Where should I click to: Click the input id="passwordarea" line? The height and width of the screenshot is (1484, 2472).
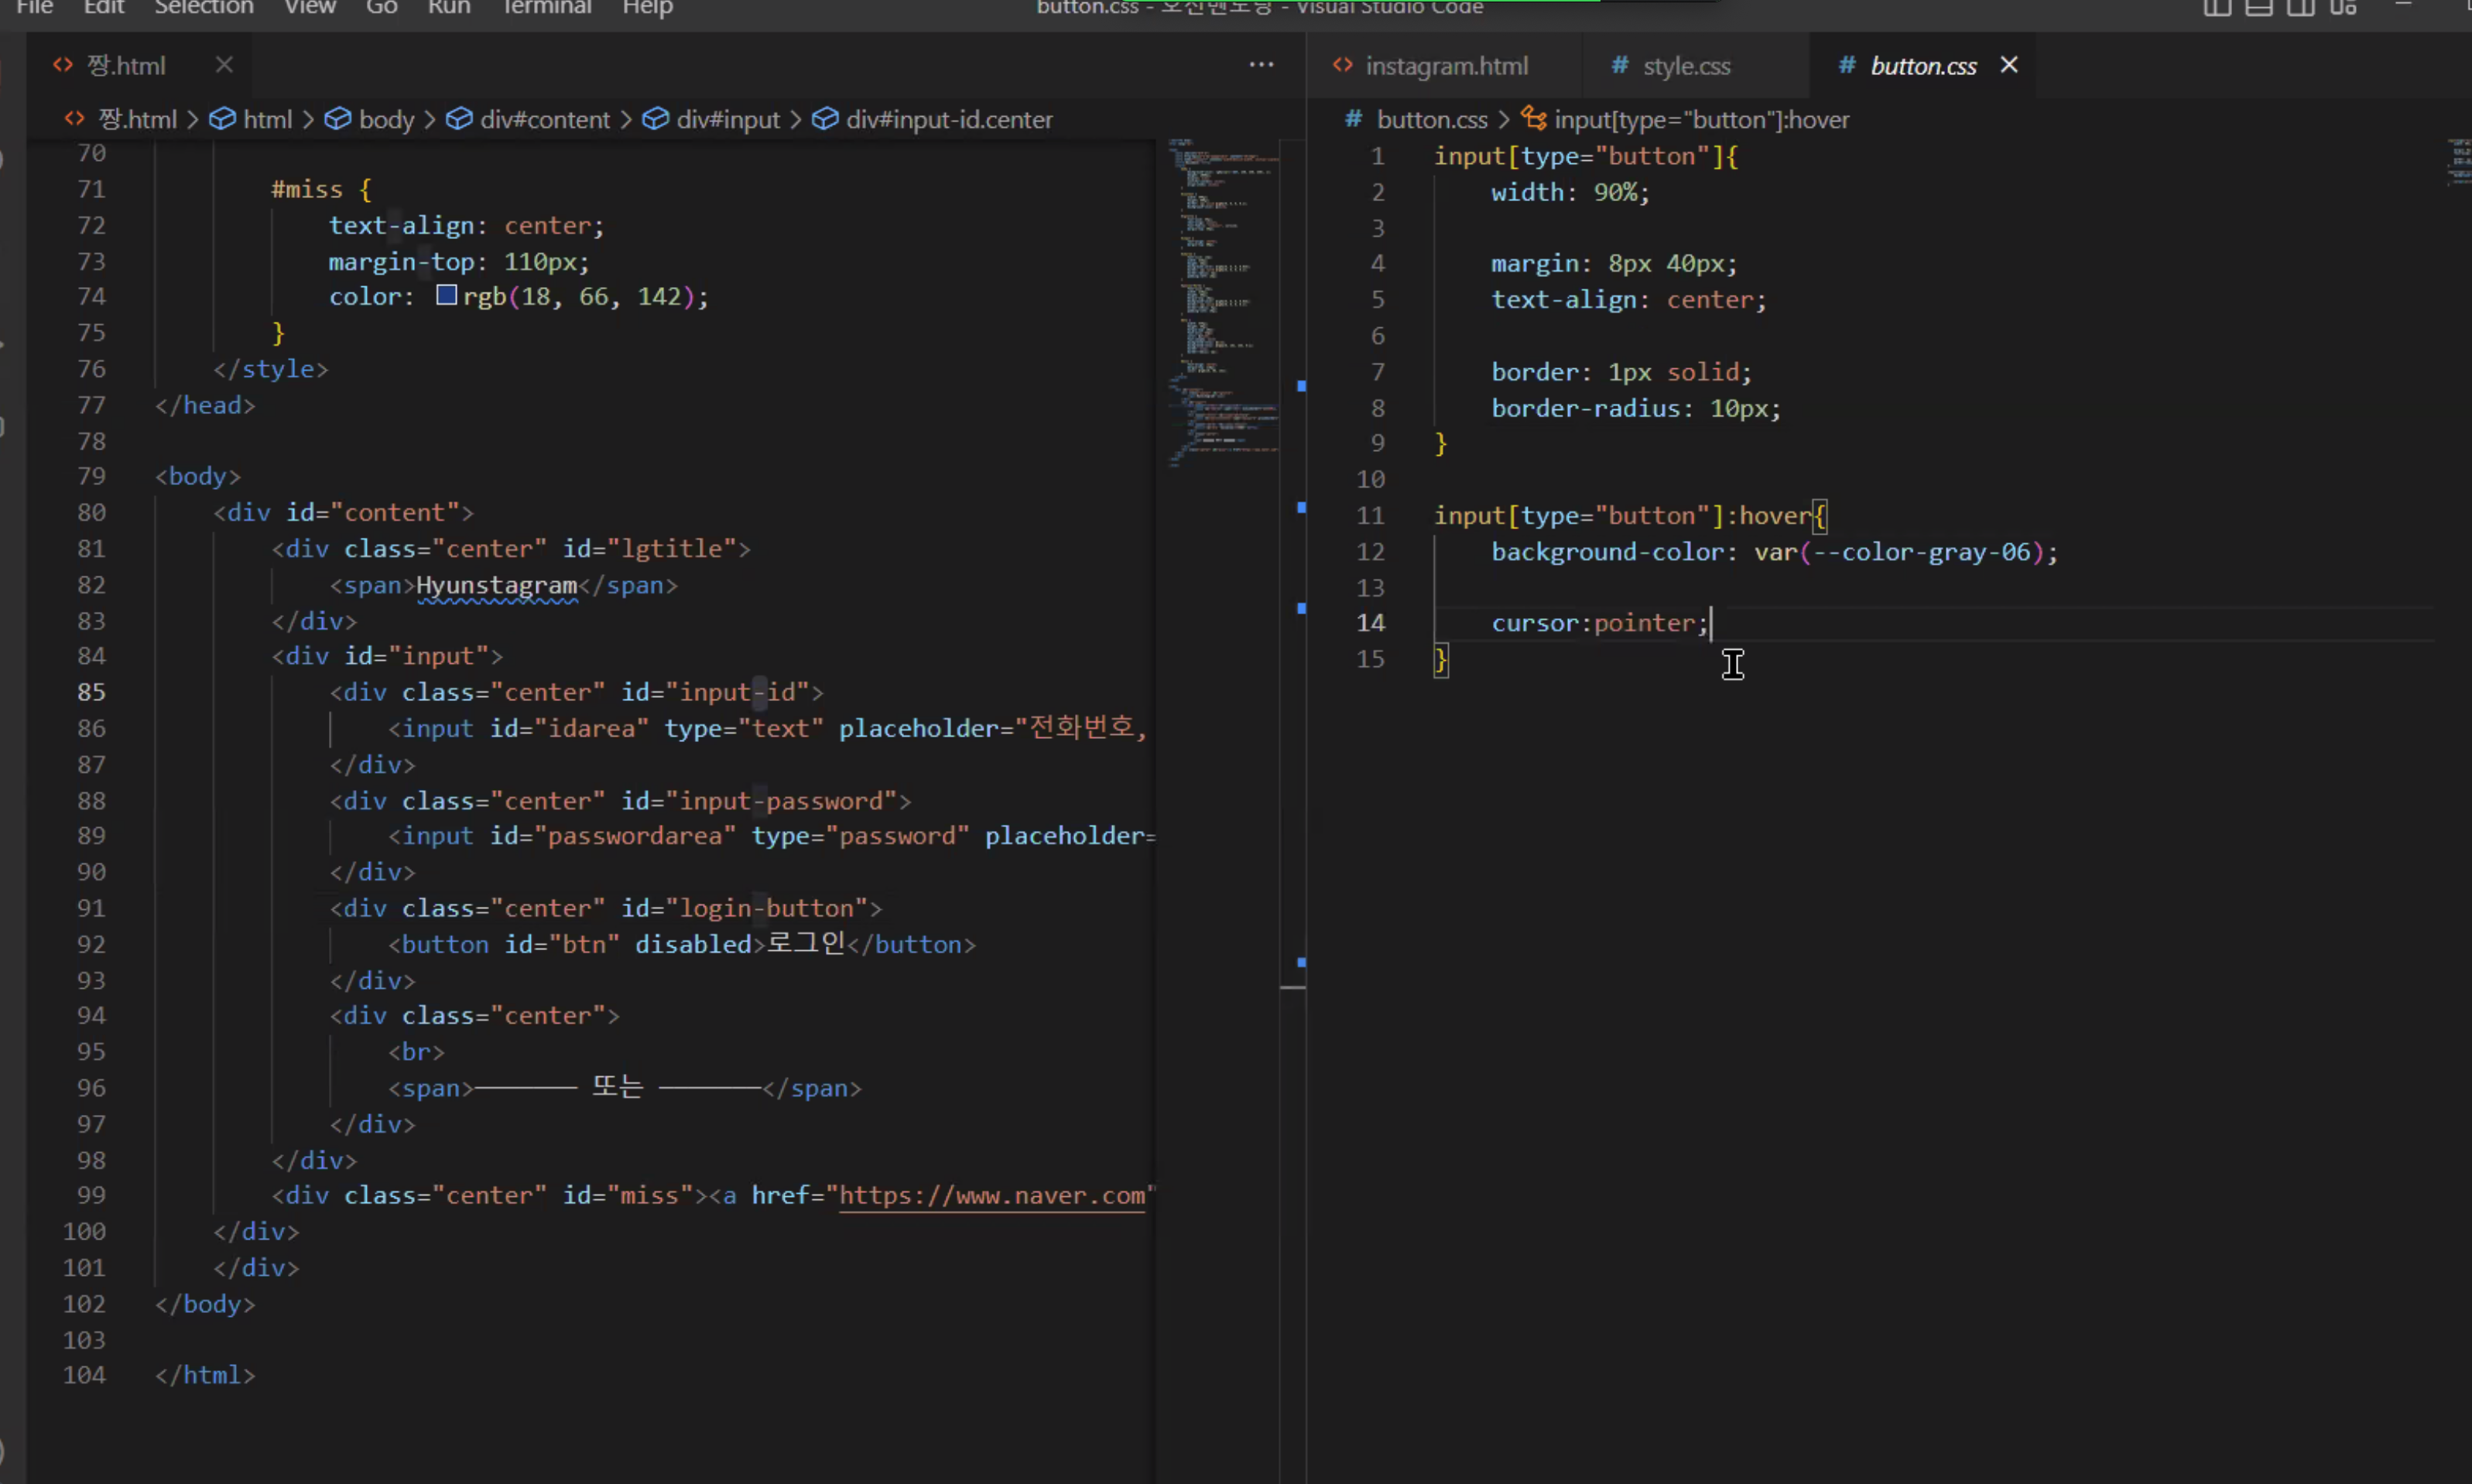(x=771, y=836)
